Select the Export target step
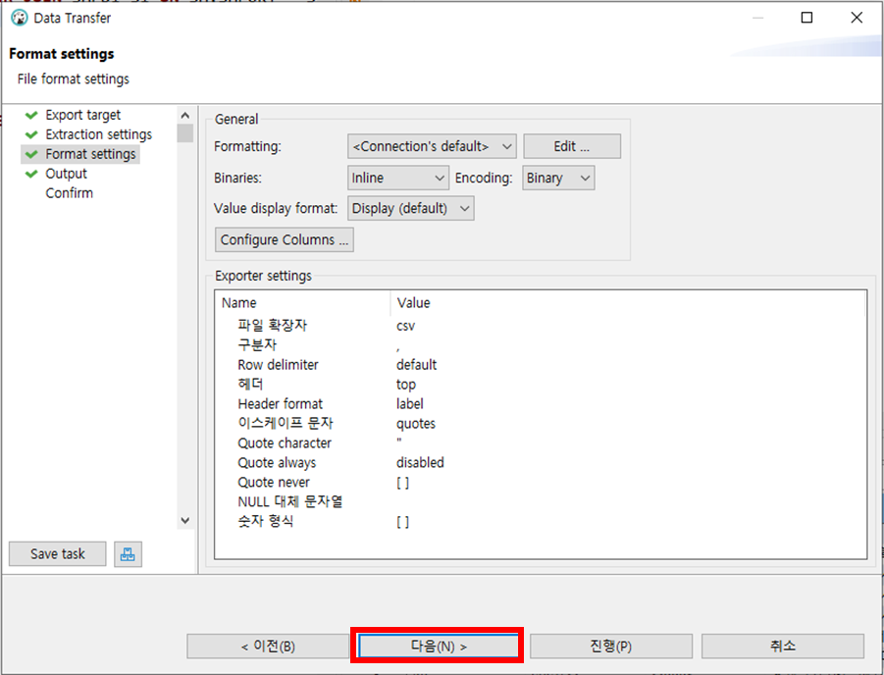The height and width of the screenshot is (675, 884). point(82,115)
